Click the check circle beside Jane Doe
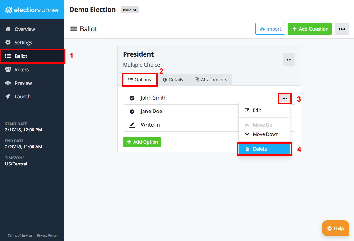 pos(132,112)
